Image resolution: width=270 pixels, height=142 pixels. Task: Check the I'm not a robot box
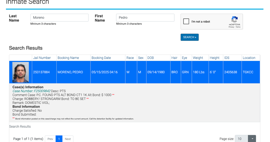186,21
